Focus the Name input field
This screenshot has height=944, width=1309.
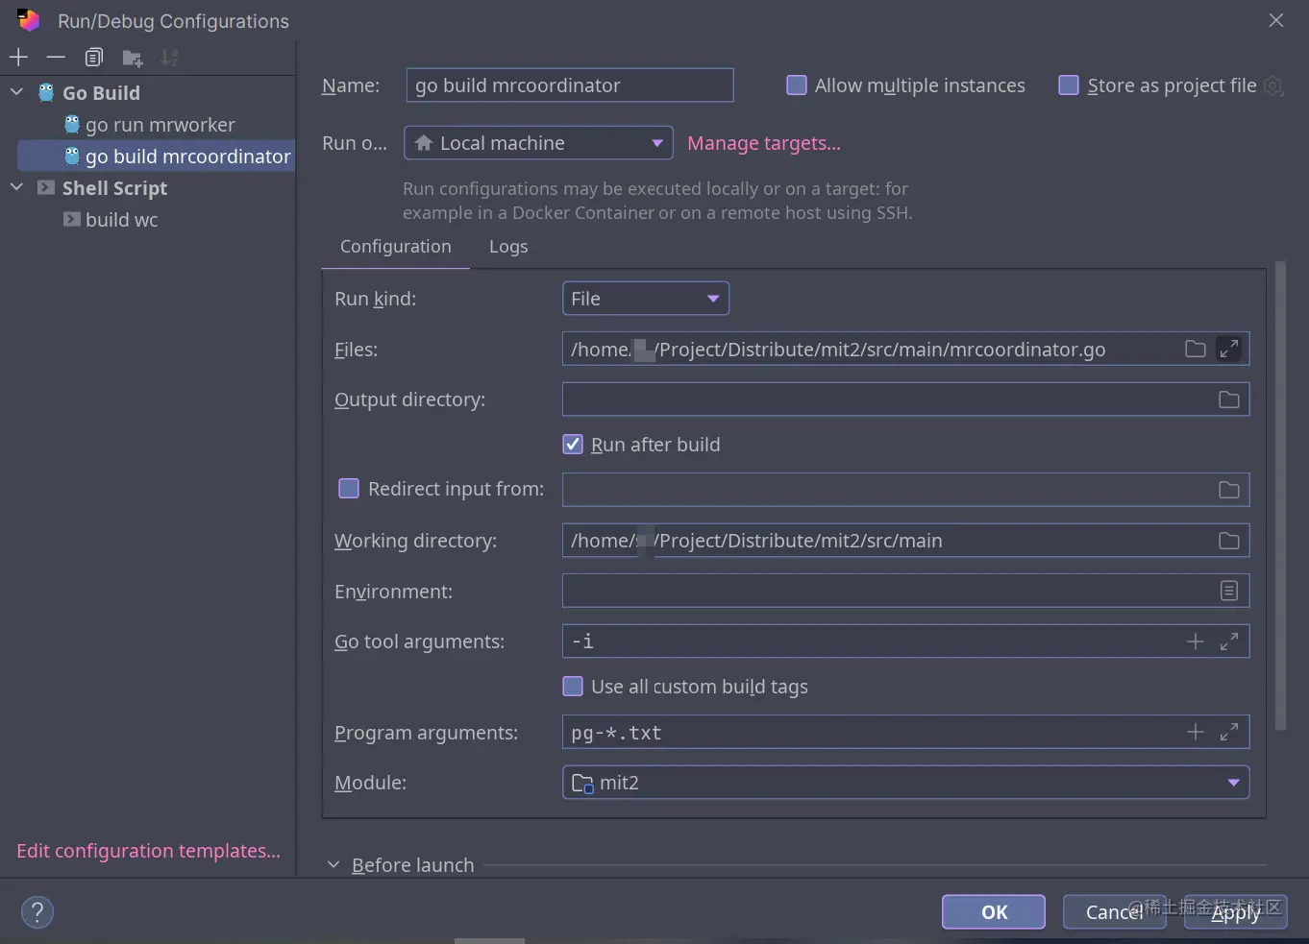tap(570, 85)
